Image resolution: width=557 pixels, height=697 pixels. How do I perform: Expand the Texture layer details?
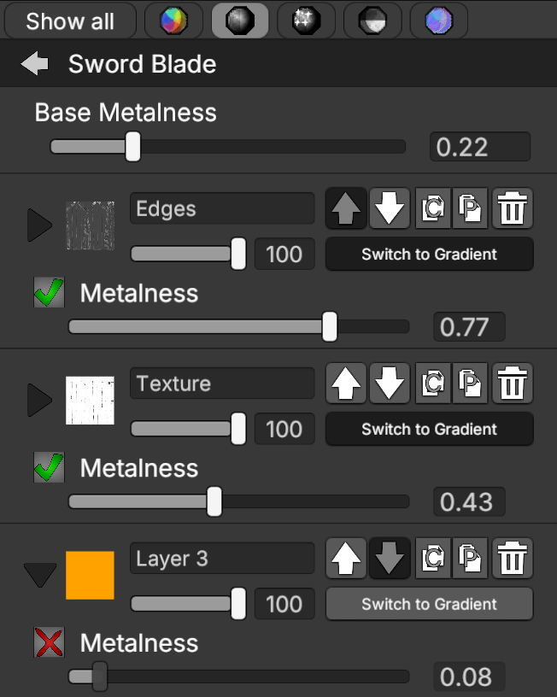pos(39,401)
